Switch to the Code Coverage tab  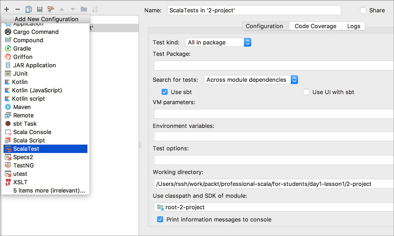pos(315,26)
